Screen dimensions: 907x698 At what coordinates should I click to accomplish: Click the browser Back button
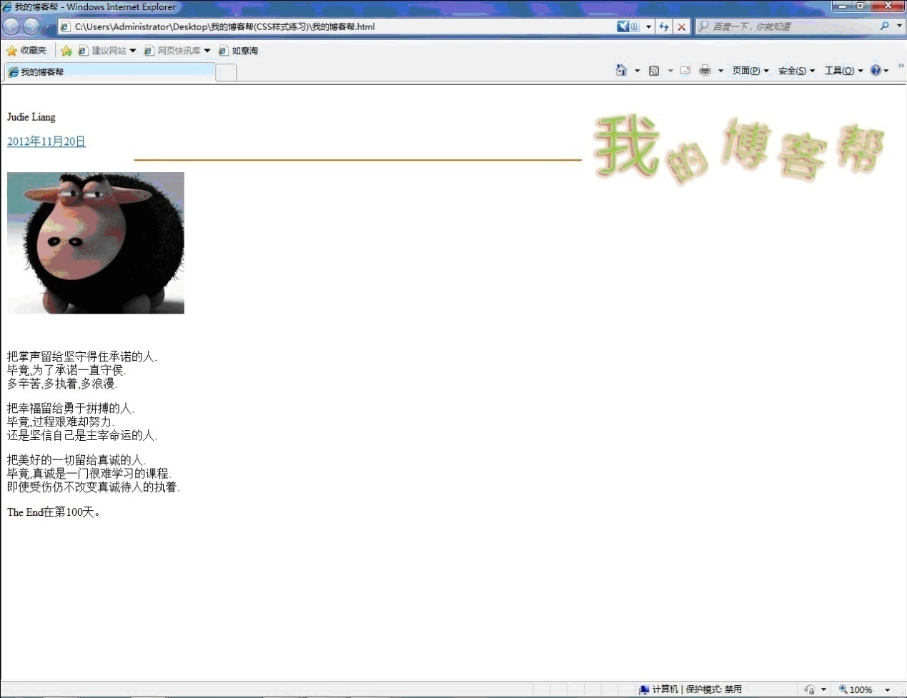pos(11,27)
